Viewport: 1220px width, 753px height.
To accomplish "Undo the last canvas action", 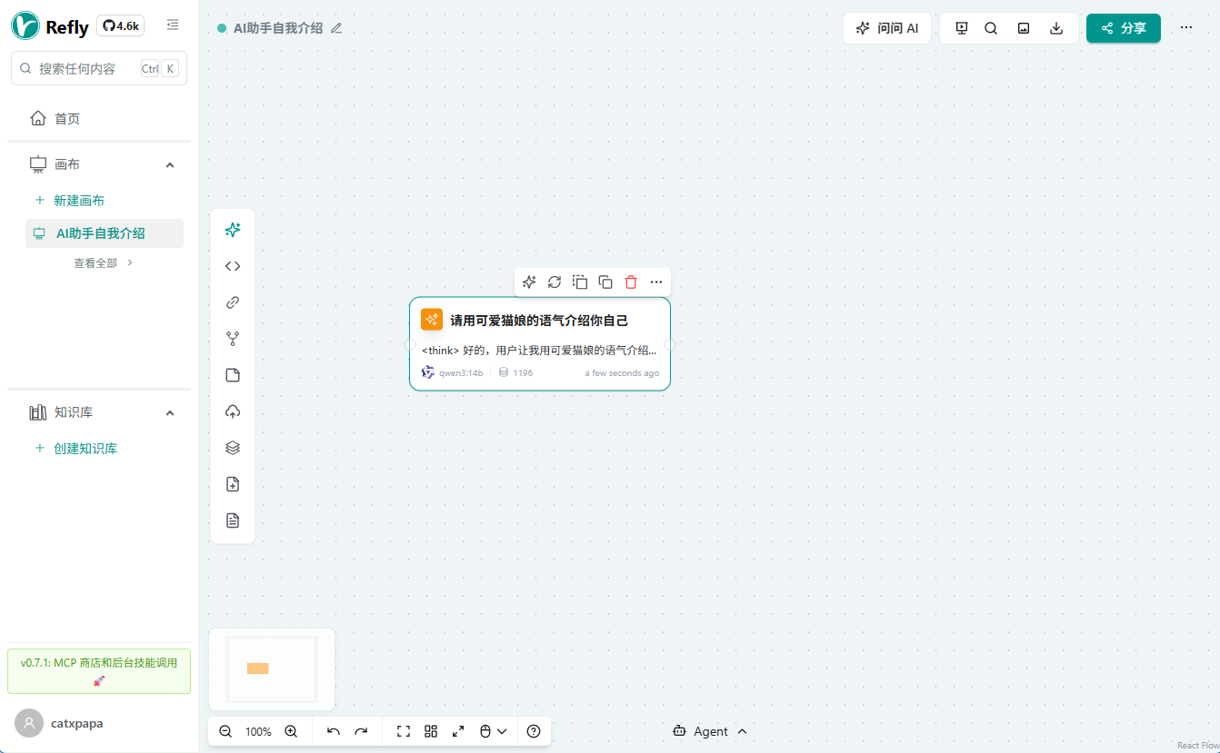I will coord(334,731).
